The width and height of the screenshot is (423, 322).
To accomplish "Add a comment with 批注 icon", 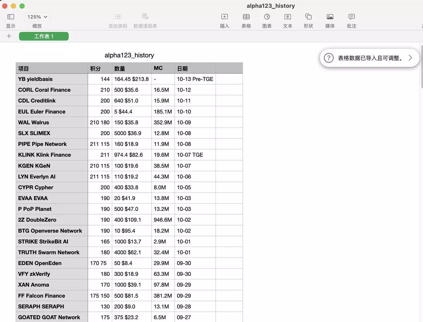I will pos(351,17).
